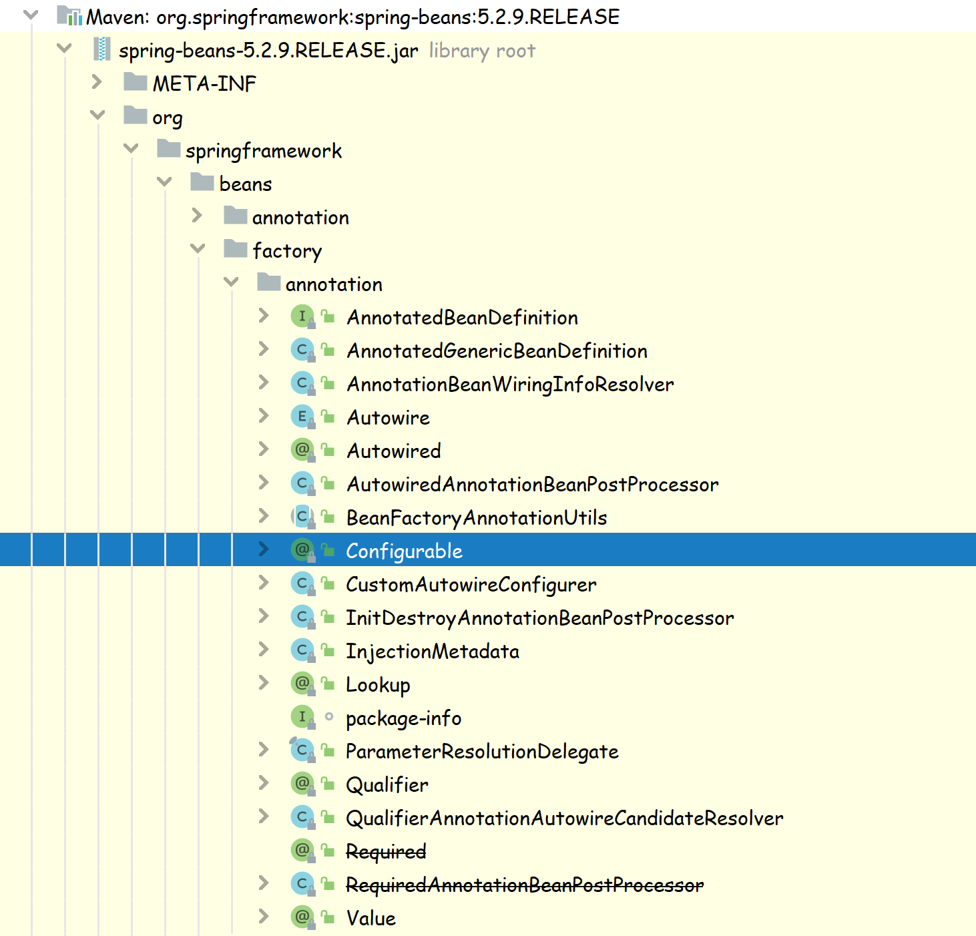Image resolution: width=976 pixels, height=936 pixels.
Task: Click the enum icon beside Autowire
Action: tap(302, 416)
